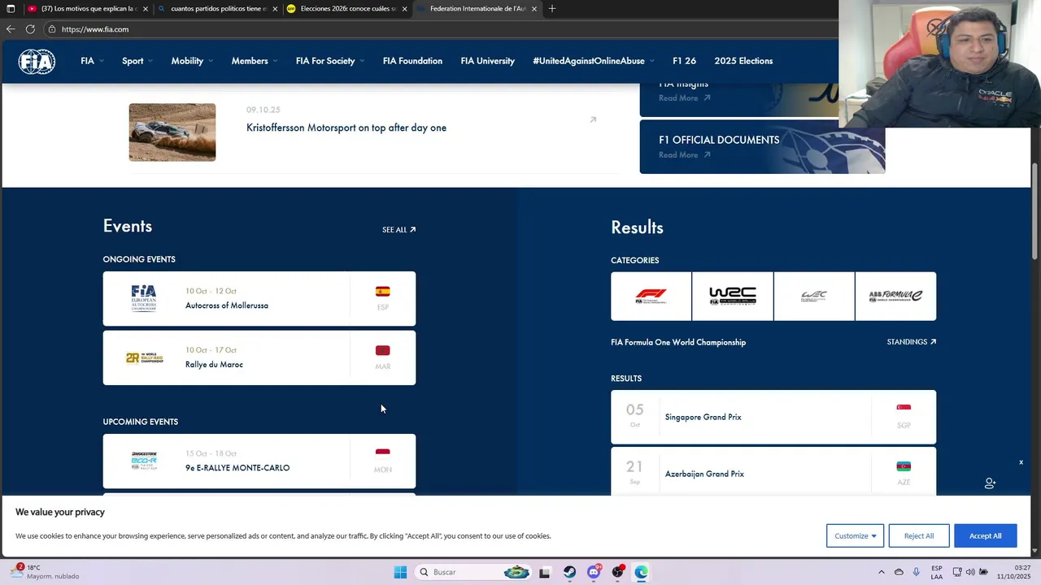Click the microphone tray icon
This screenshot has height=585, width=1041.
(917, 572)
